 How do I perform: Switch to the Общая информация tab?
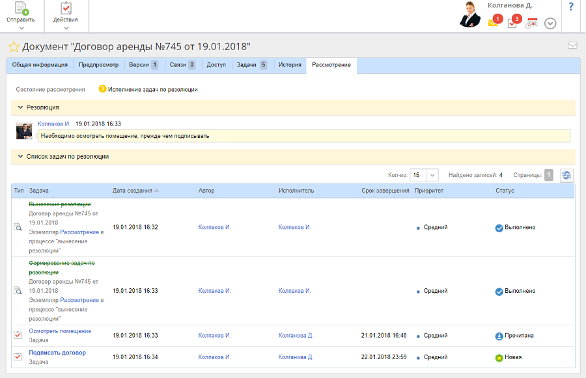click(x=40, y=65)
